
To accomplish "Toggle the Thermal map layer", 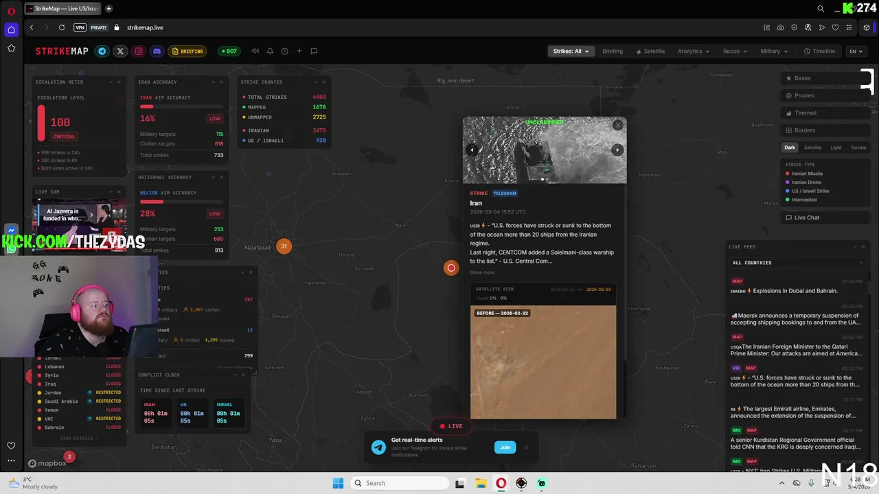I will point(825,113).
